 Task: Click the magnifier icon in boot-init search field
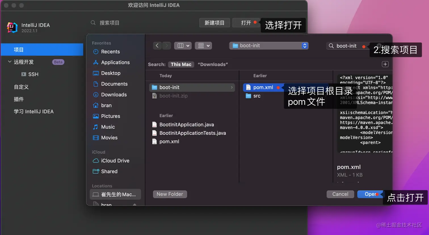[x=331, y=46]
